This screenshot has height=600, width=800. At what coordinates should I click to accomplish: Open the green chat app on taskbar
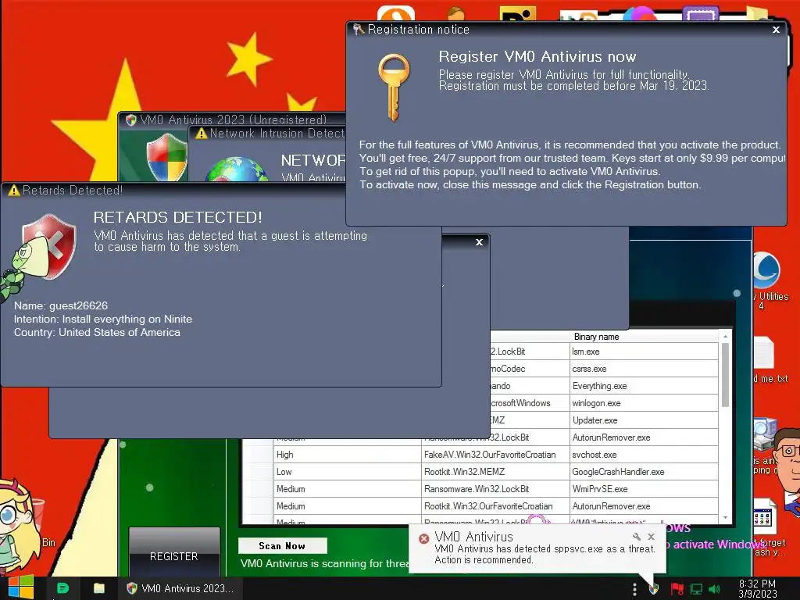[62, 588]
